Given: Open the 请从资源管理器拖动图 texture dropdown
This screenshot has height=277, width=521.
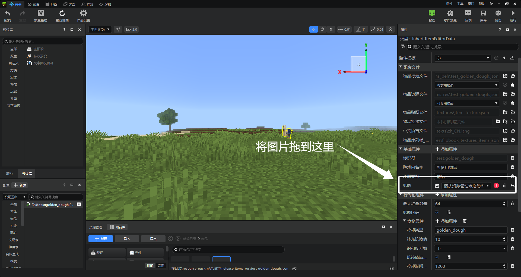Looking at the screenshot, I should tap(466, 186).
